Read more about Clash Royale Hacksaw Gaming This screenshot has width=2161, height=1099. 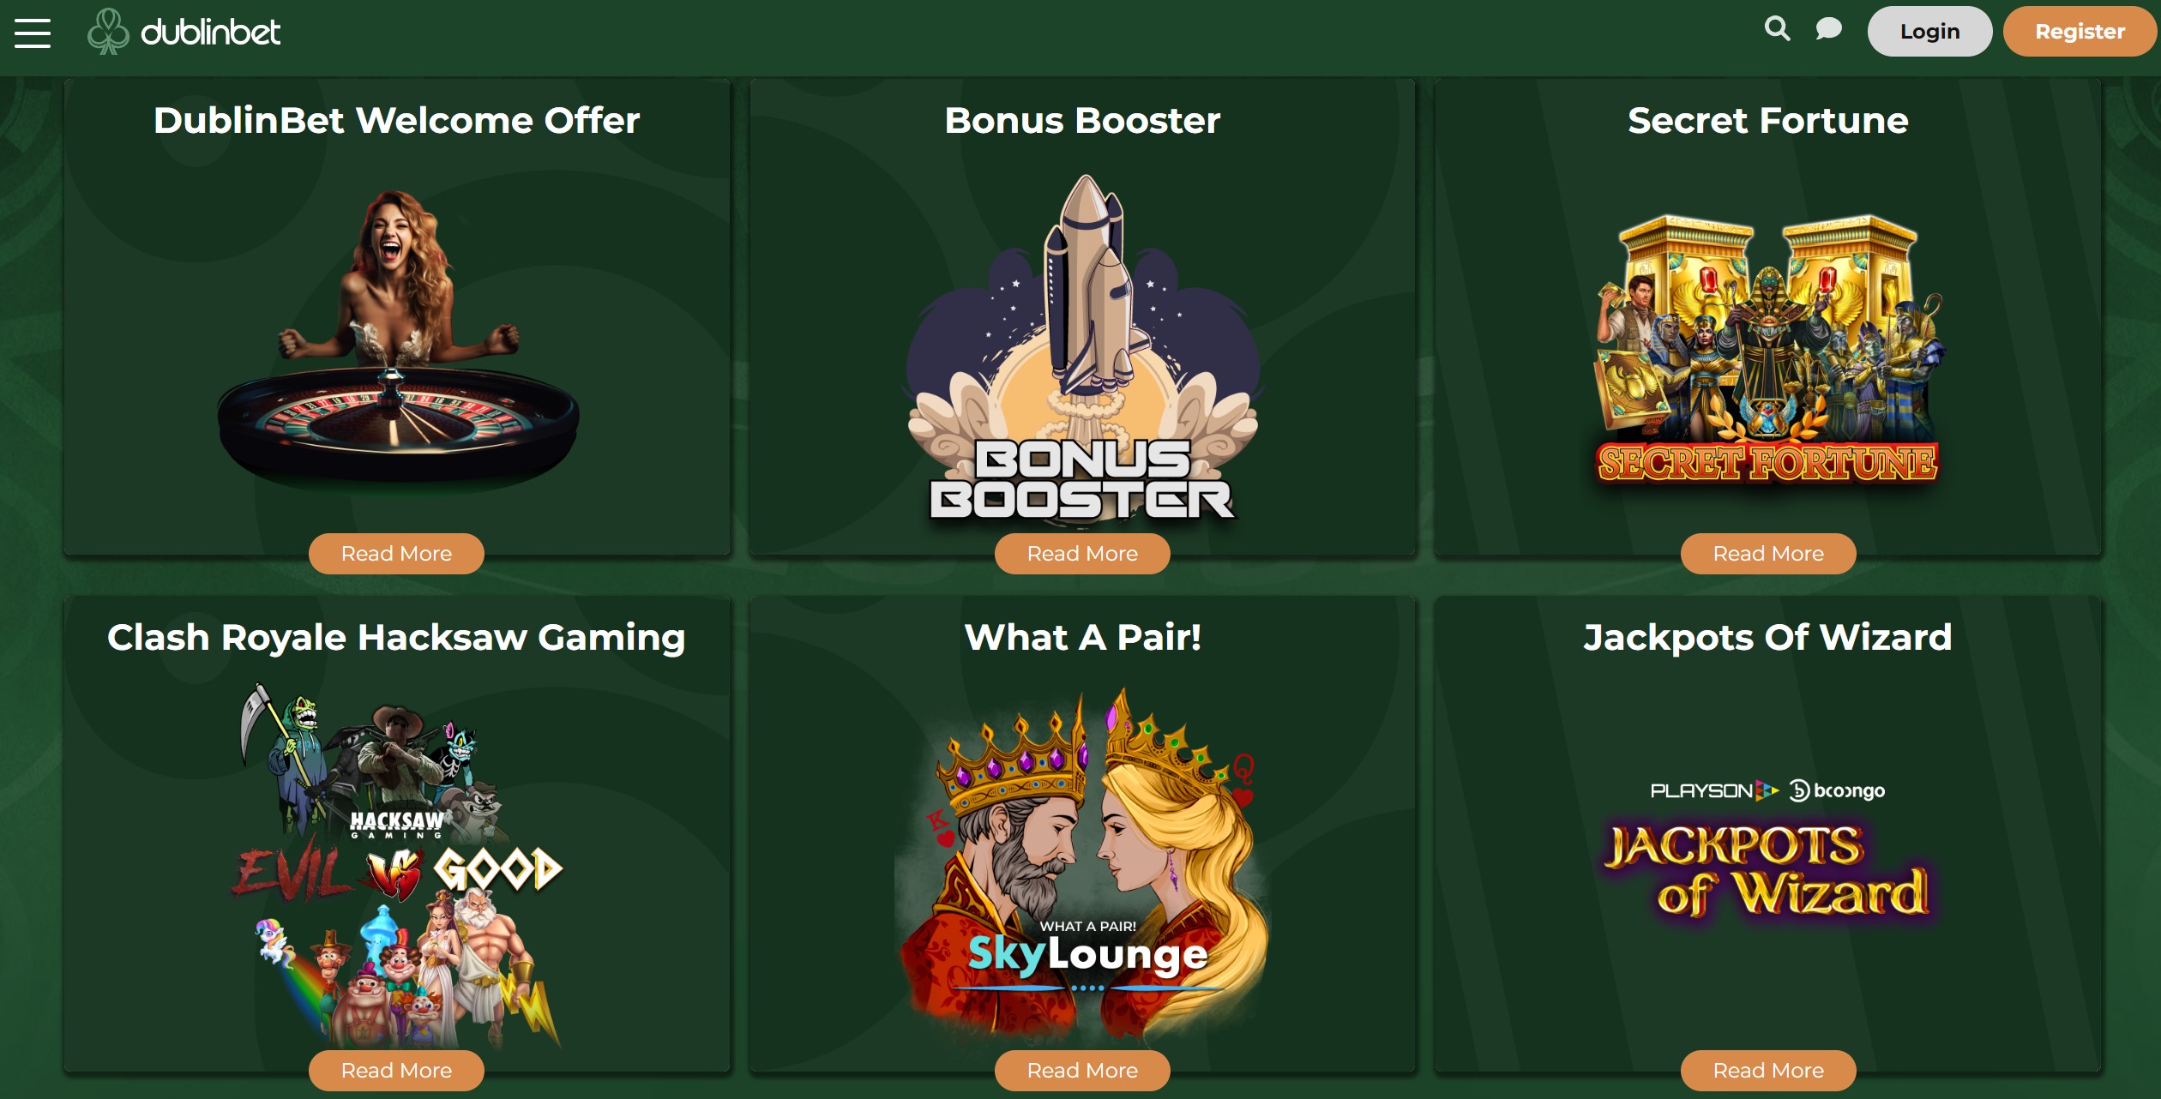coord(396,1071)
